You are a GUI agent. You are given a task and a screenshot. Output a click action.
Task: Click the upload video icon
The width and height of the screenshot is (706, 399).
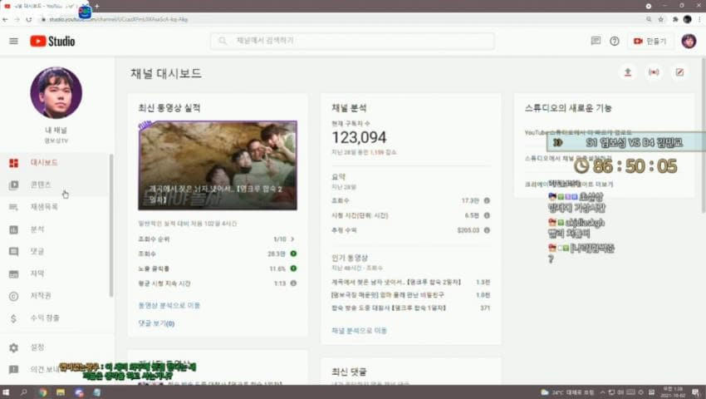point(628,72)
